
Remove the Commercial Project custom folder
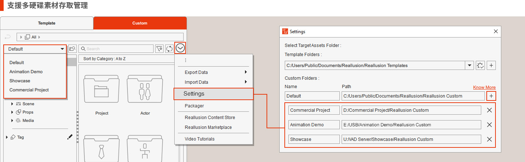(489, 110)
